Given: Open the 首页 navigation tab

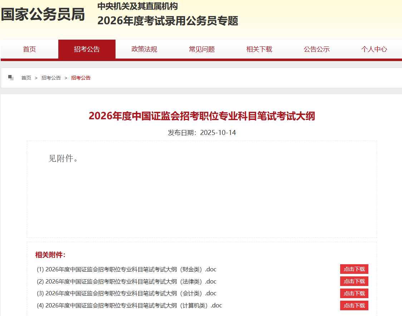Looking at the screenshot, I should 29,49.
